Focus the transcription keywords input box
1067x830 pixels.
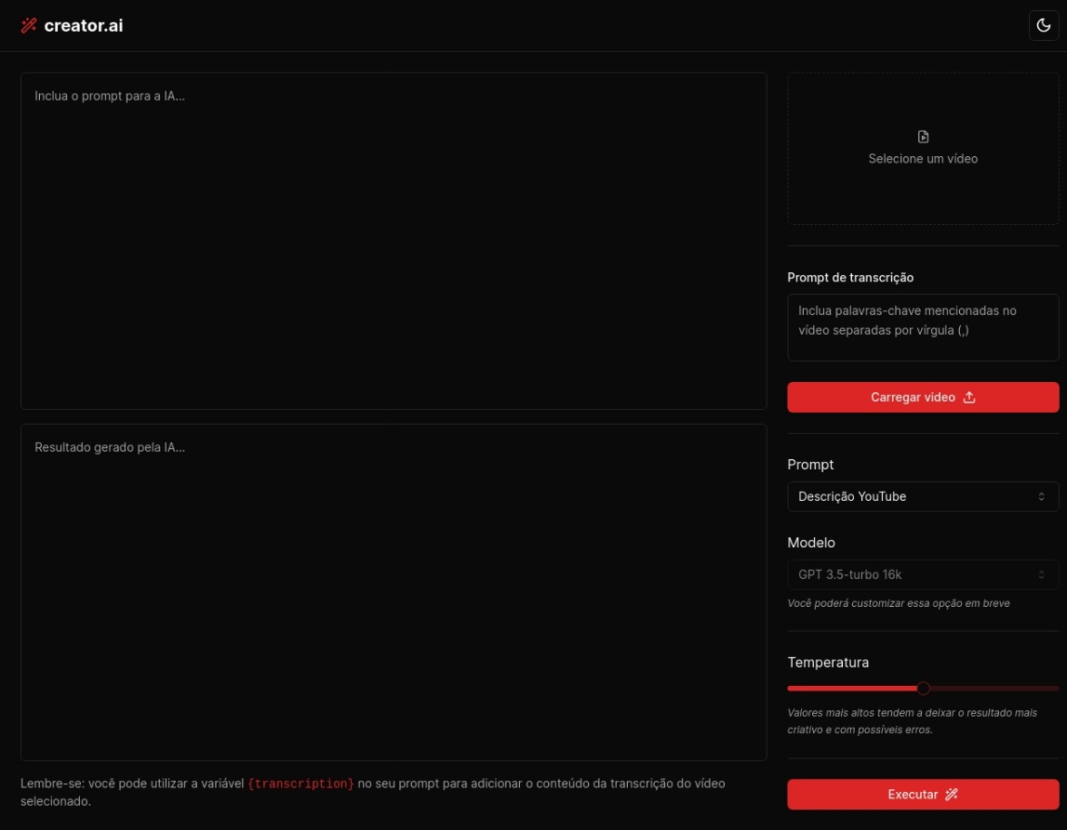(x=923, y=327)
